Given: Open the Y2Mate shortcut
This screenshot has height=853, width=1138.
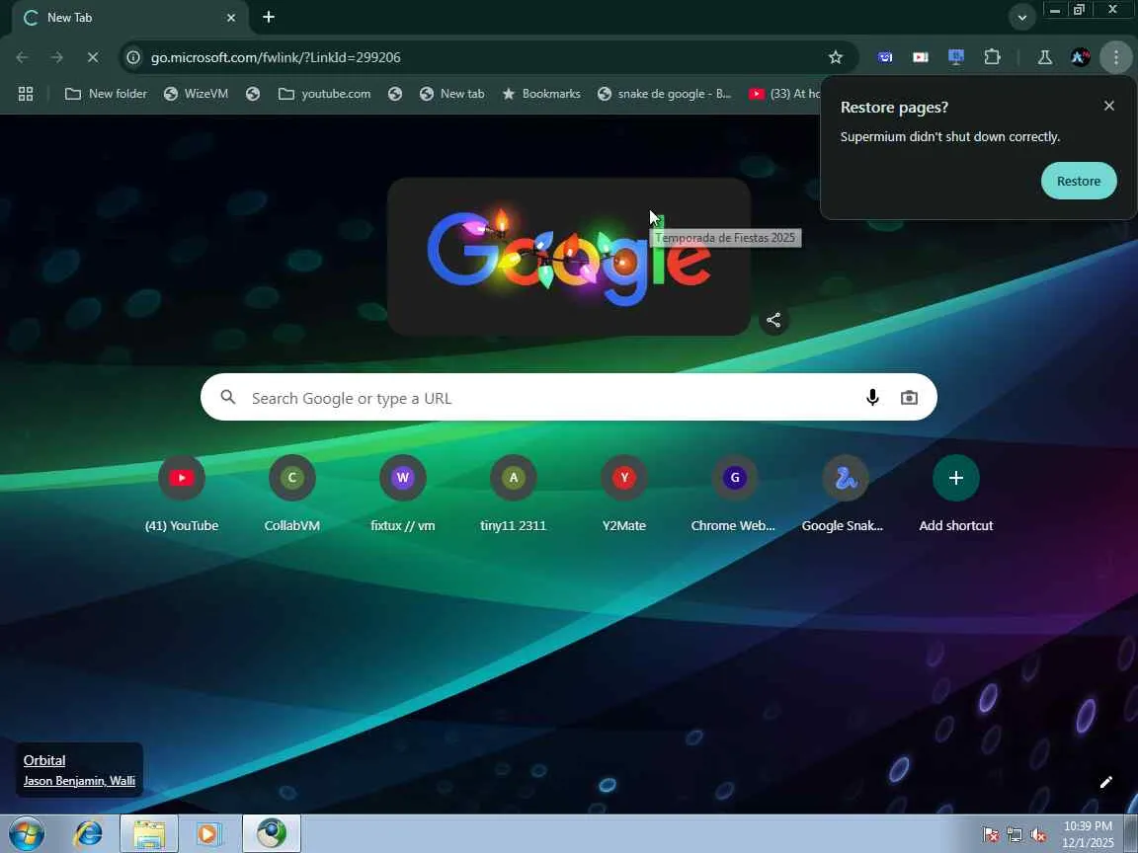Looking at the screenshot, I should click(624, 494).
